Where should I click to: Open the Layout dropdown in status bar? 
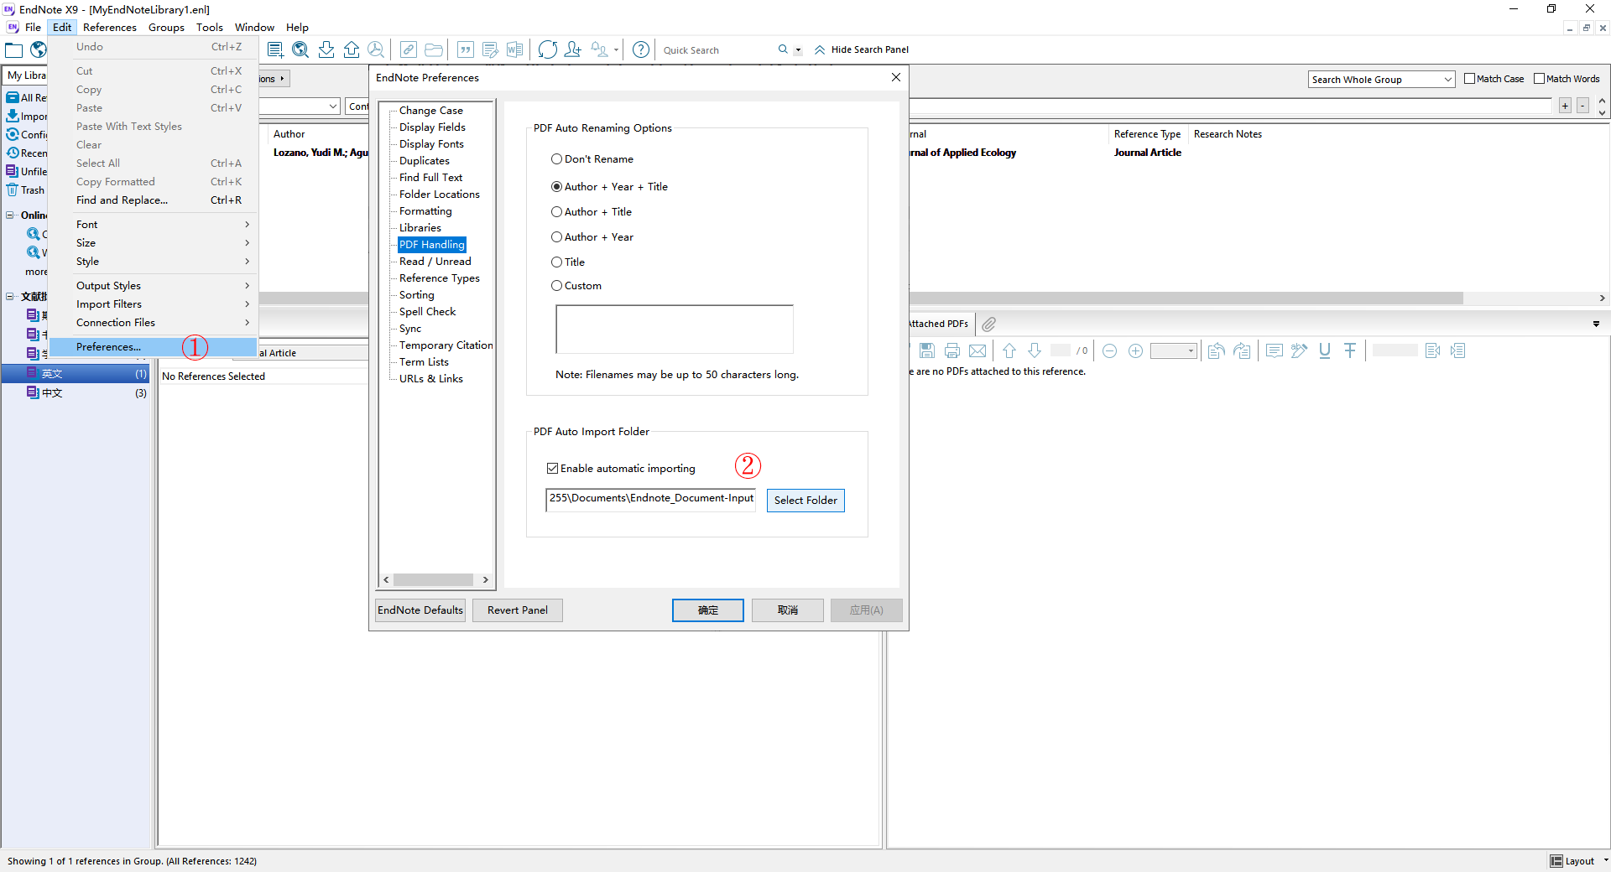[x=1579, y=861]
